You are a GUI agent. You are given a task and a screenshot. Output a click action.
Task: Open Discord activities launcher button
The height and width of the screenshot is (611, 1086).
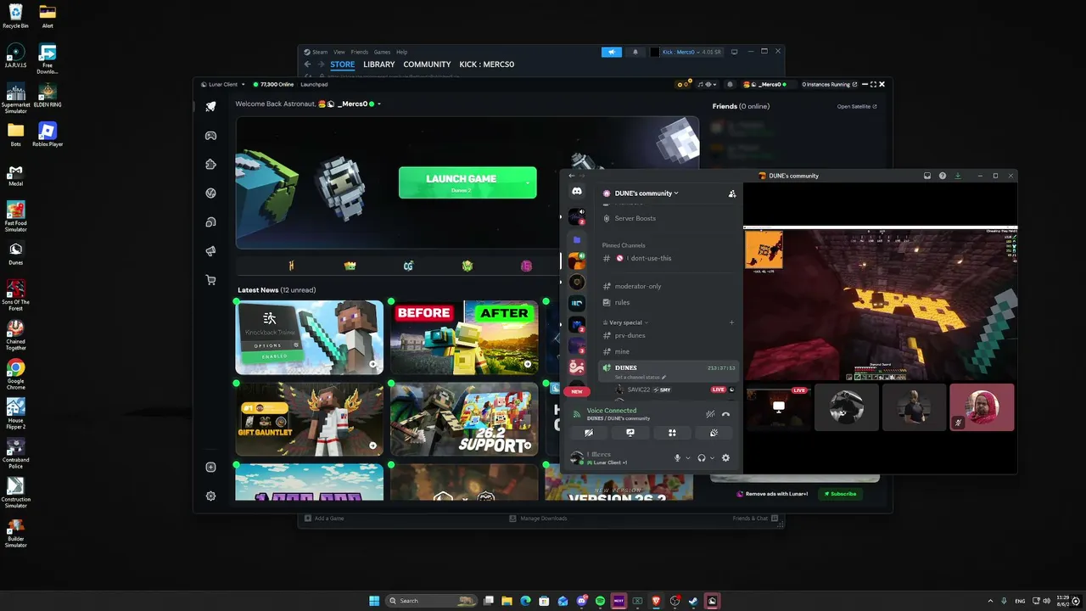672,433
